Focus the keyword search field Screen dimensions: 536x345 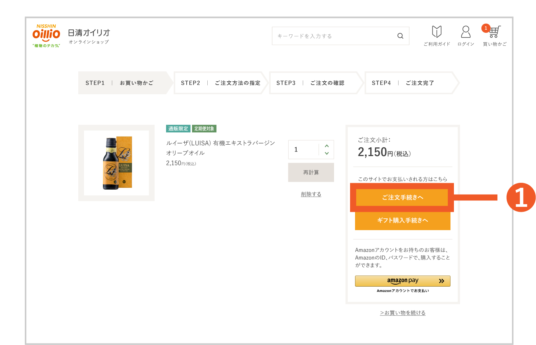tap(341, 36)
